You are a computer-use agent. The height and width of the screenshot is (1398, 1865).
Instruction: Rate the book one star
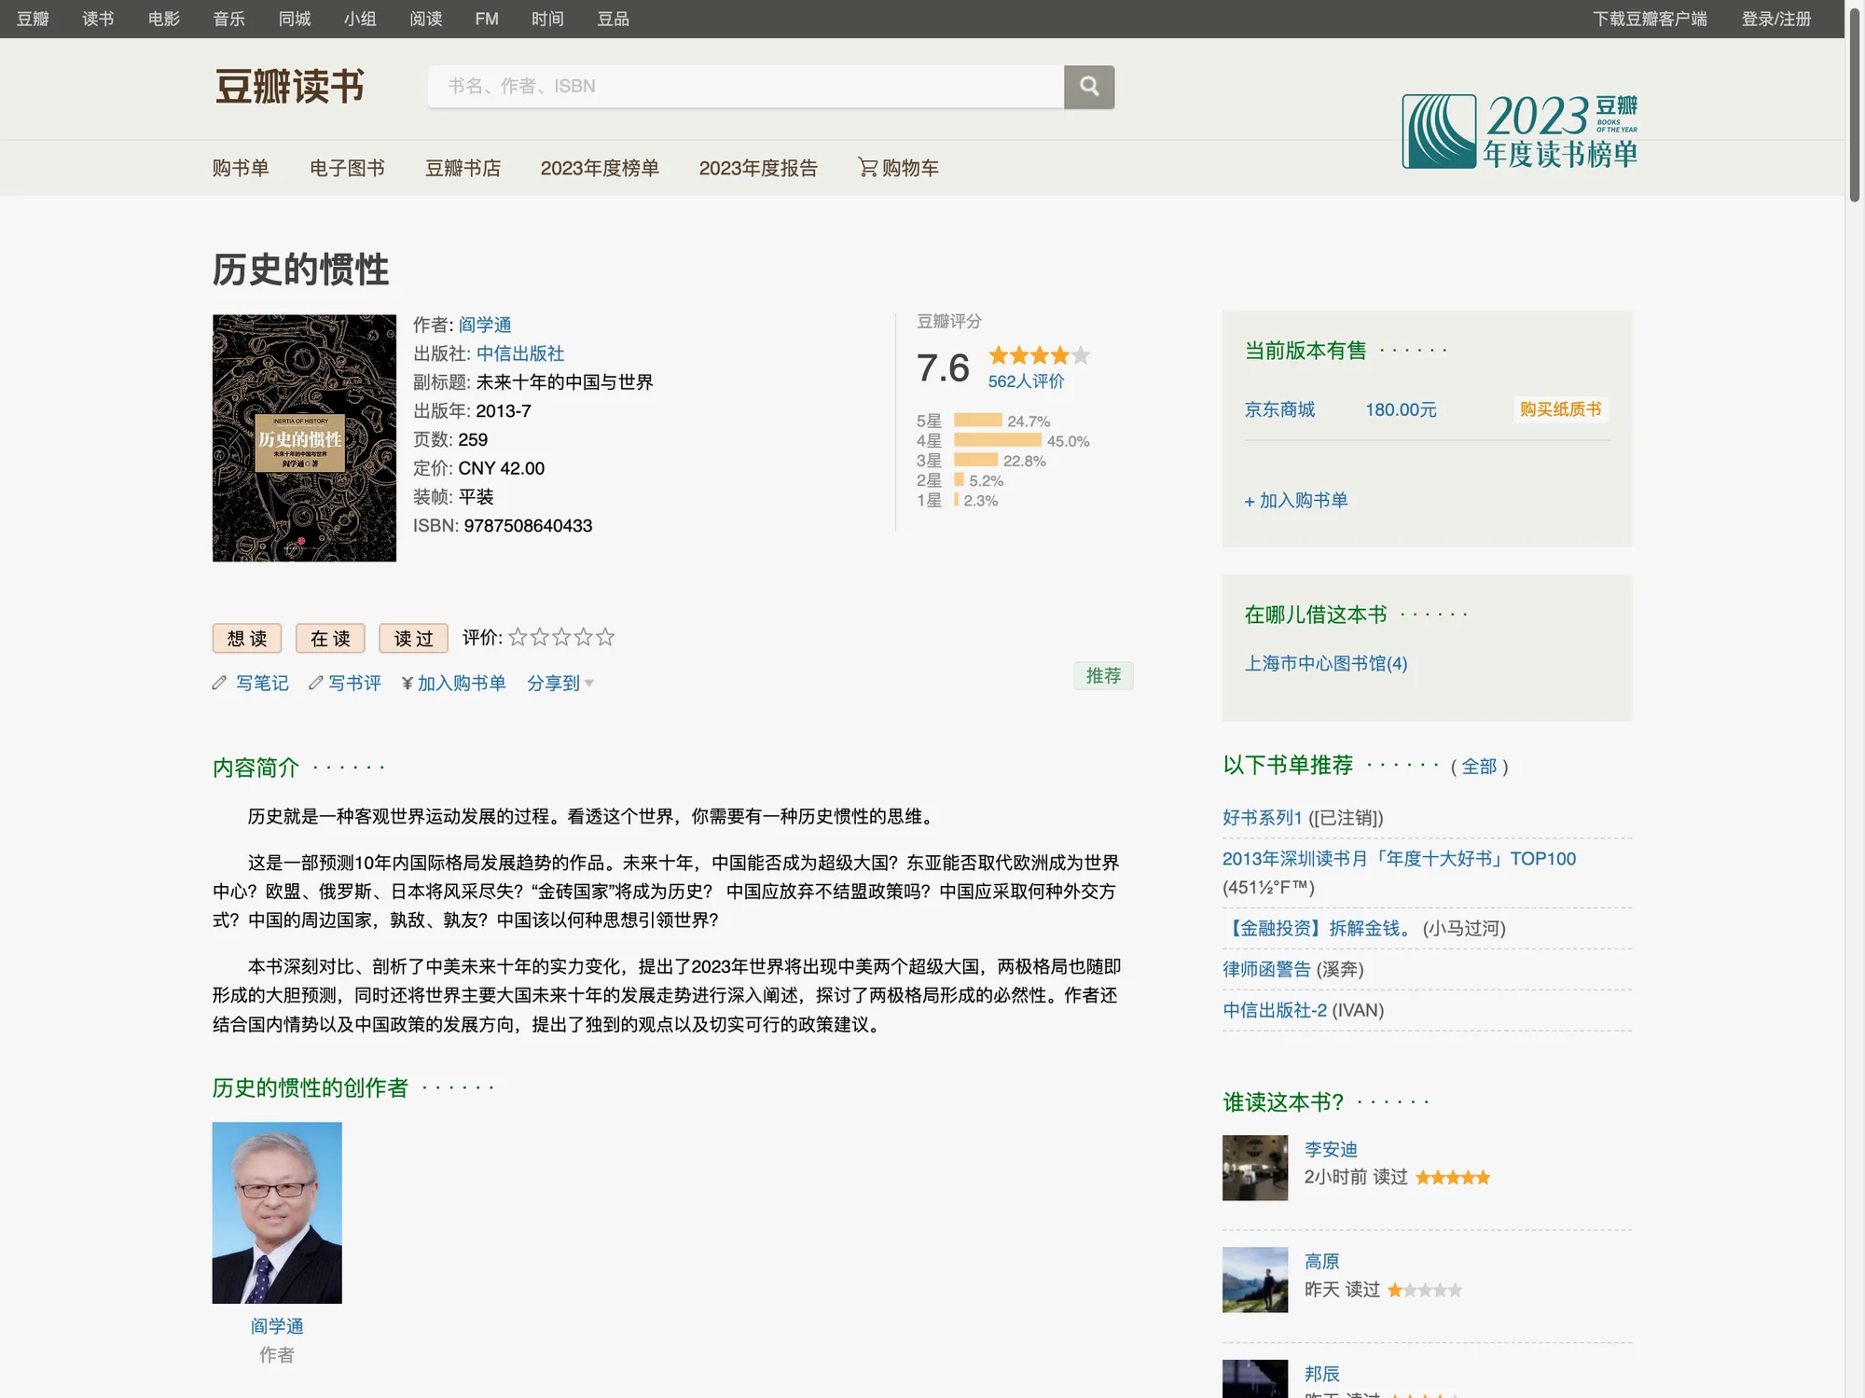[x=518, y=637]
